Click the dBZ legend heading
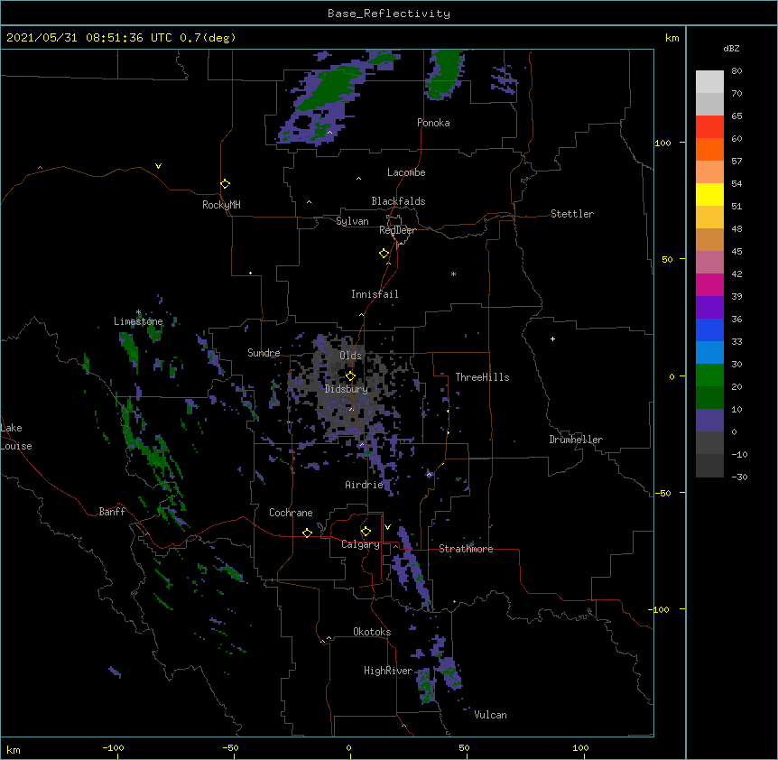Screen dimensions: 778x760 pos(731,49)
